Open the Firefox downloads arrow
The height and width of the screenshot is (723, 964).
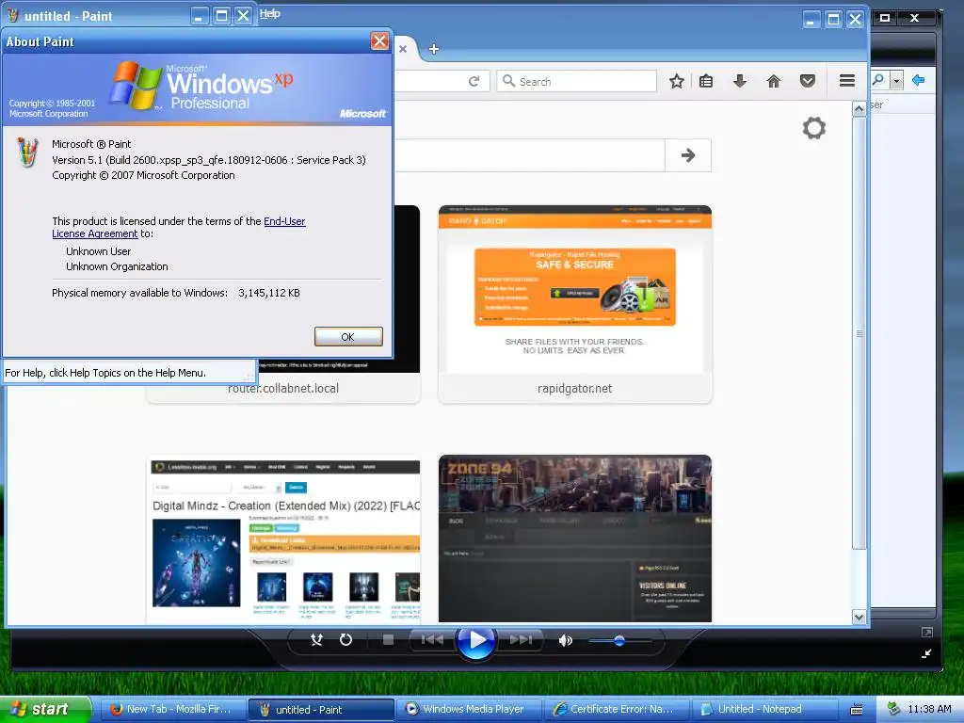(740, 81)
